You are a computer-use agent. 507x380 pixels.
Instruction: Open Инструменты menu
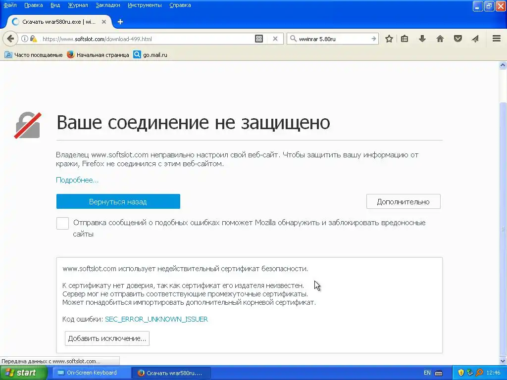pyautogui.click(x=145, y=5)
